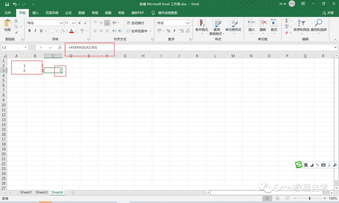
Task: Switch to the Sheet3 sheet tab
Action: point(41,192)
